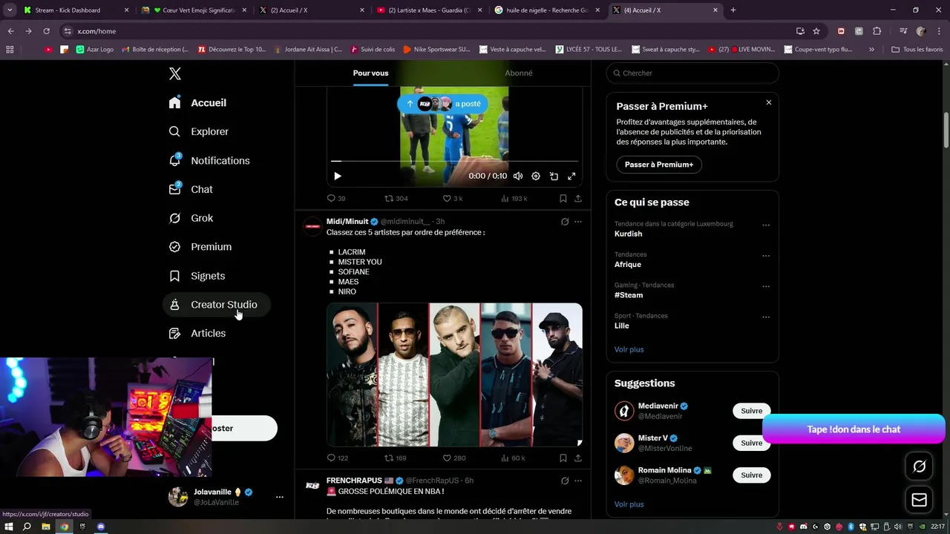950x534 pixels.
Task: Open the #Steam trending topic
Action: click(x=629, y=295)
